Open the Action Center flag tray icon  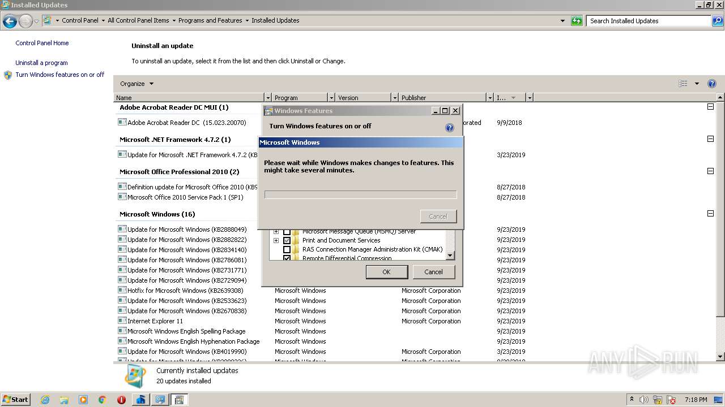point(671,400)
